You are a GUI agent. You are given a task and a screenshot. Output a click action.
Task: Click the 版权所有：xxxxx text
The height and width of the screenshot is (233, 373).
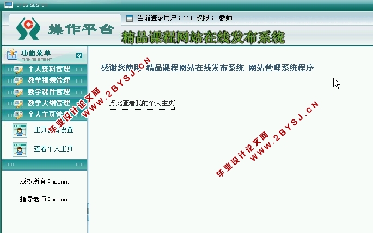tap(45, 181)
